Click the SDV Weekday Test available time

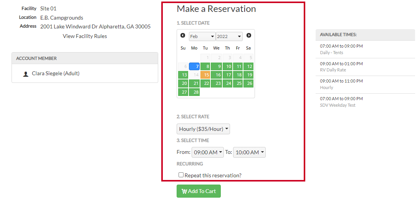(x=366, y=102)
